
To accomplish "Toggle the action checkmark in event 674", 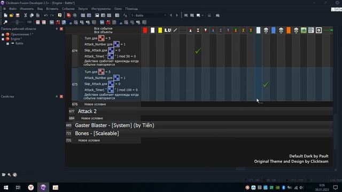I will [x=198, y=51].
